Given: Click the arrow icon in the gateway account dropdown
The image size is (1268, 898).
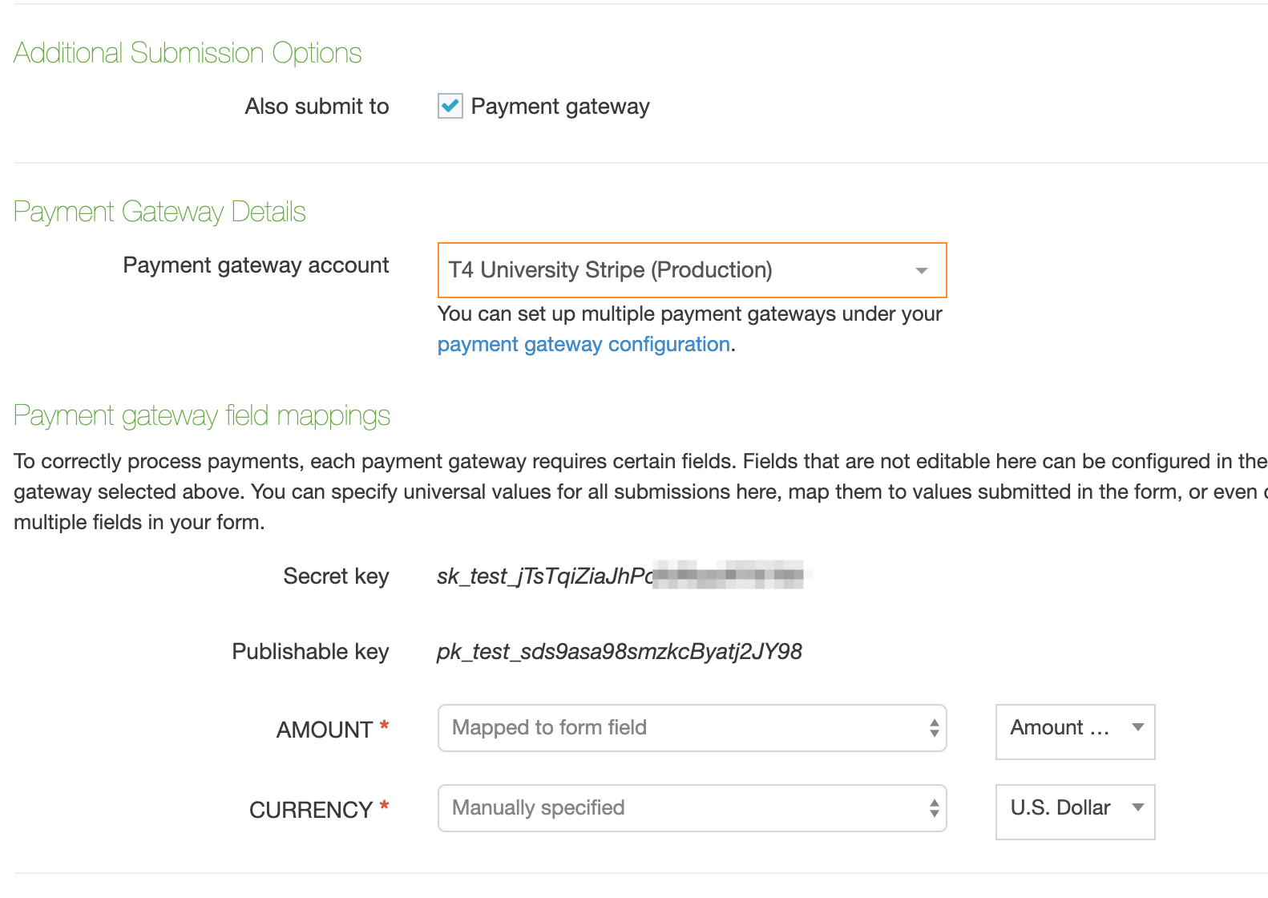Looking at the screenshot, I should pyautogui.click(x=922, y=271).
